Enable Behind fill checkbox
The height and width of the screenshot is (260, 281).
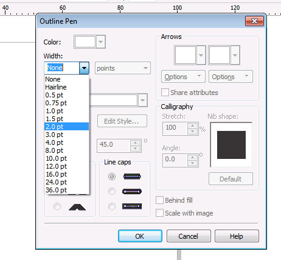tap(159, 200)
